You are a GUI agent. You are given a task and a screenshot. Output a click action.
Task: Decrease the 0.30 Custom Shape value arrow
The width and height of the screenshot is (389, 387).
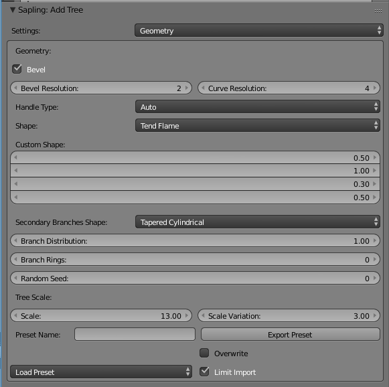pyautogui.click(x=15, y=184)
